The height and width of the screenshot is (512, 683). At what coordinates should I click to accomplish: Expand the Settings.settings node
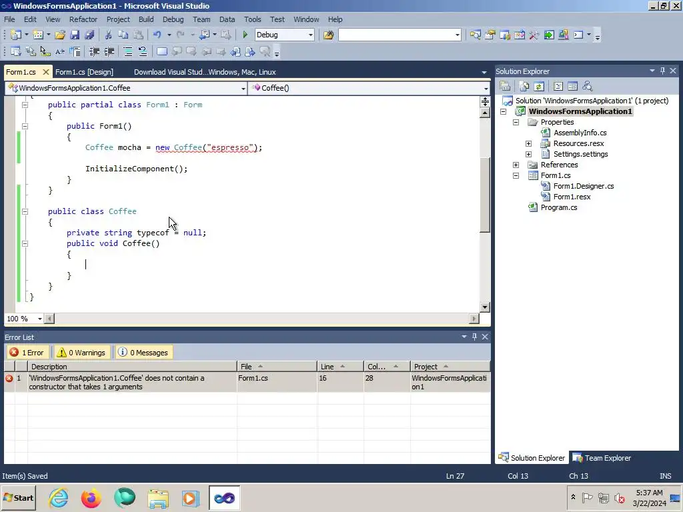click(x=529, y=154)
